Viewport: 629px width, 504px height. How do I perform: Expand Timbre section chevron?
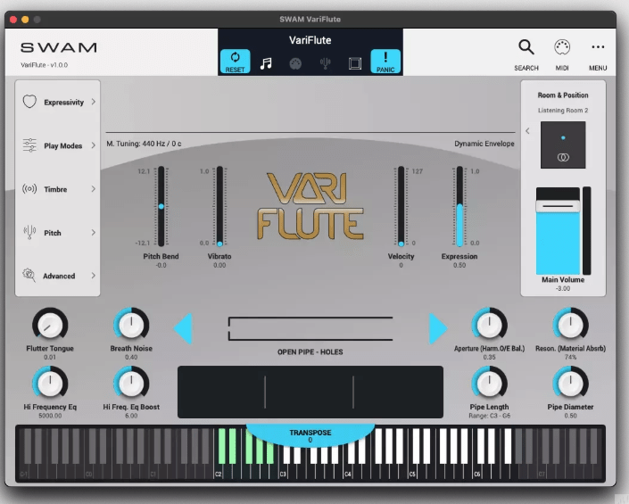coord(93,189)
